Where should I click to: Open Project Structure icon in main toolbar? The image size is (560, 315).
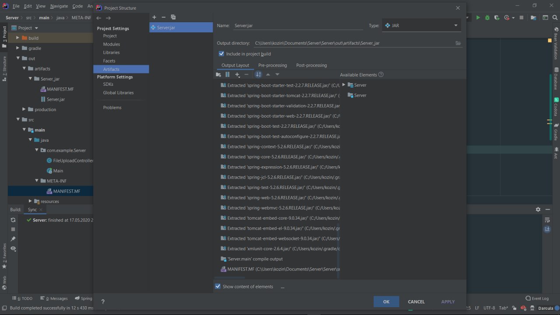[x=534, y=18]
